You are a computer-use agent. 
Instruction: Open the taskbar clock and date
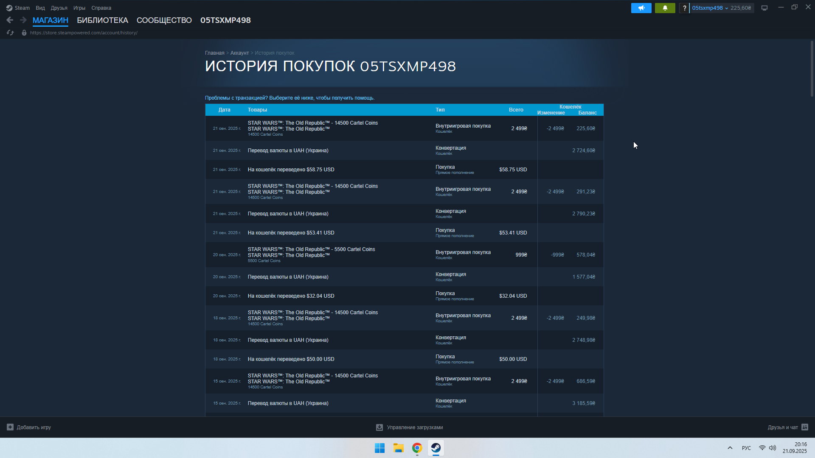[795, 448]
